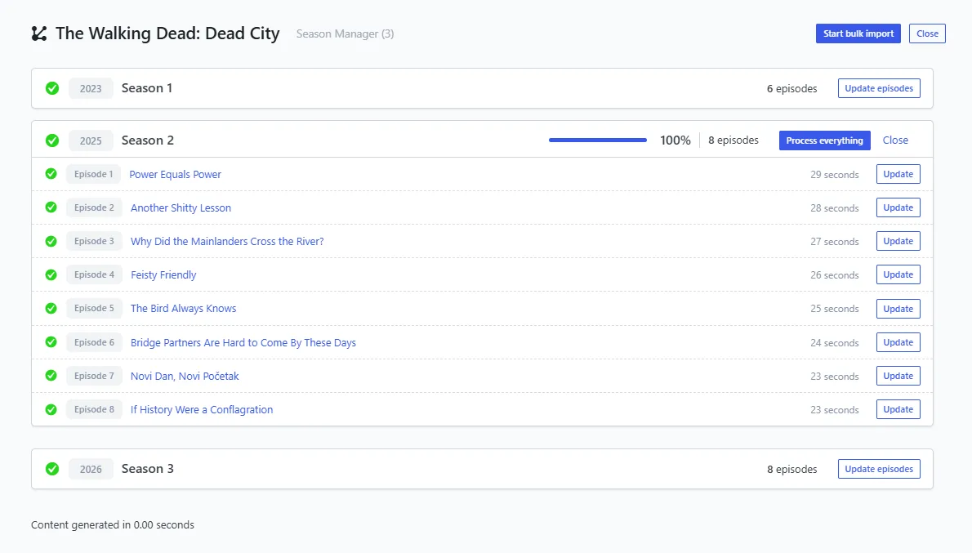Open Why Did the Mainlanders Cross the River?
Image resolution: width=972 pixels, height=553 pixels.
point(227,241)
